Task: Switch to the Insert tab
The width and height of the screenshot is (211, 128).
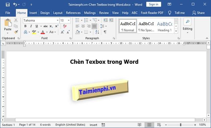Action: click(x=33, y=13)
